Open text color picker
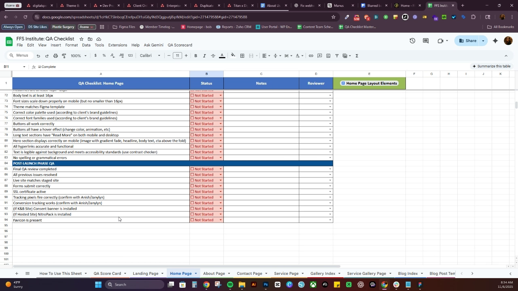The image size is (518, 291). pos(222,56)
